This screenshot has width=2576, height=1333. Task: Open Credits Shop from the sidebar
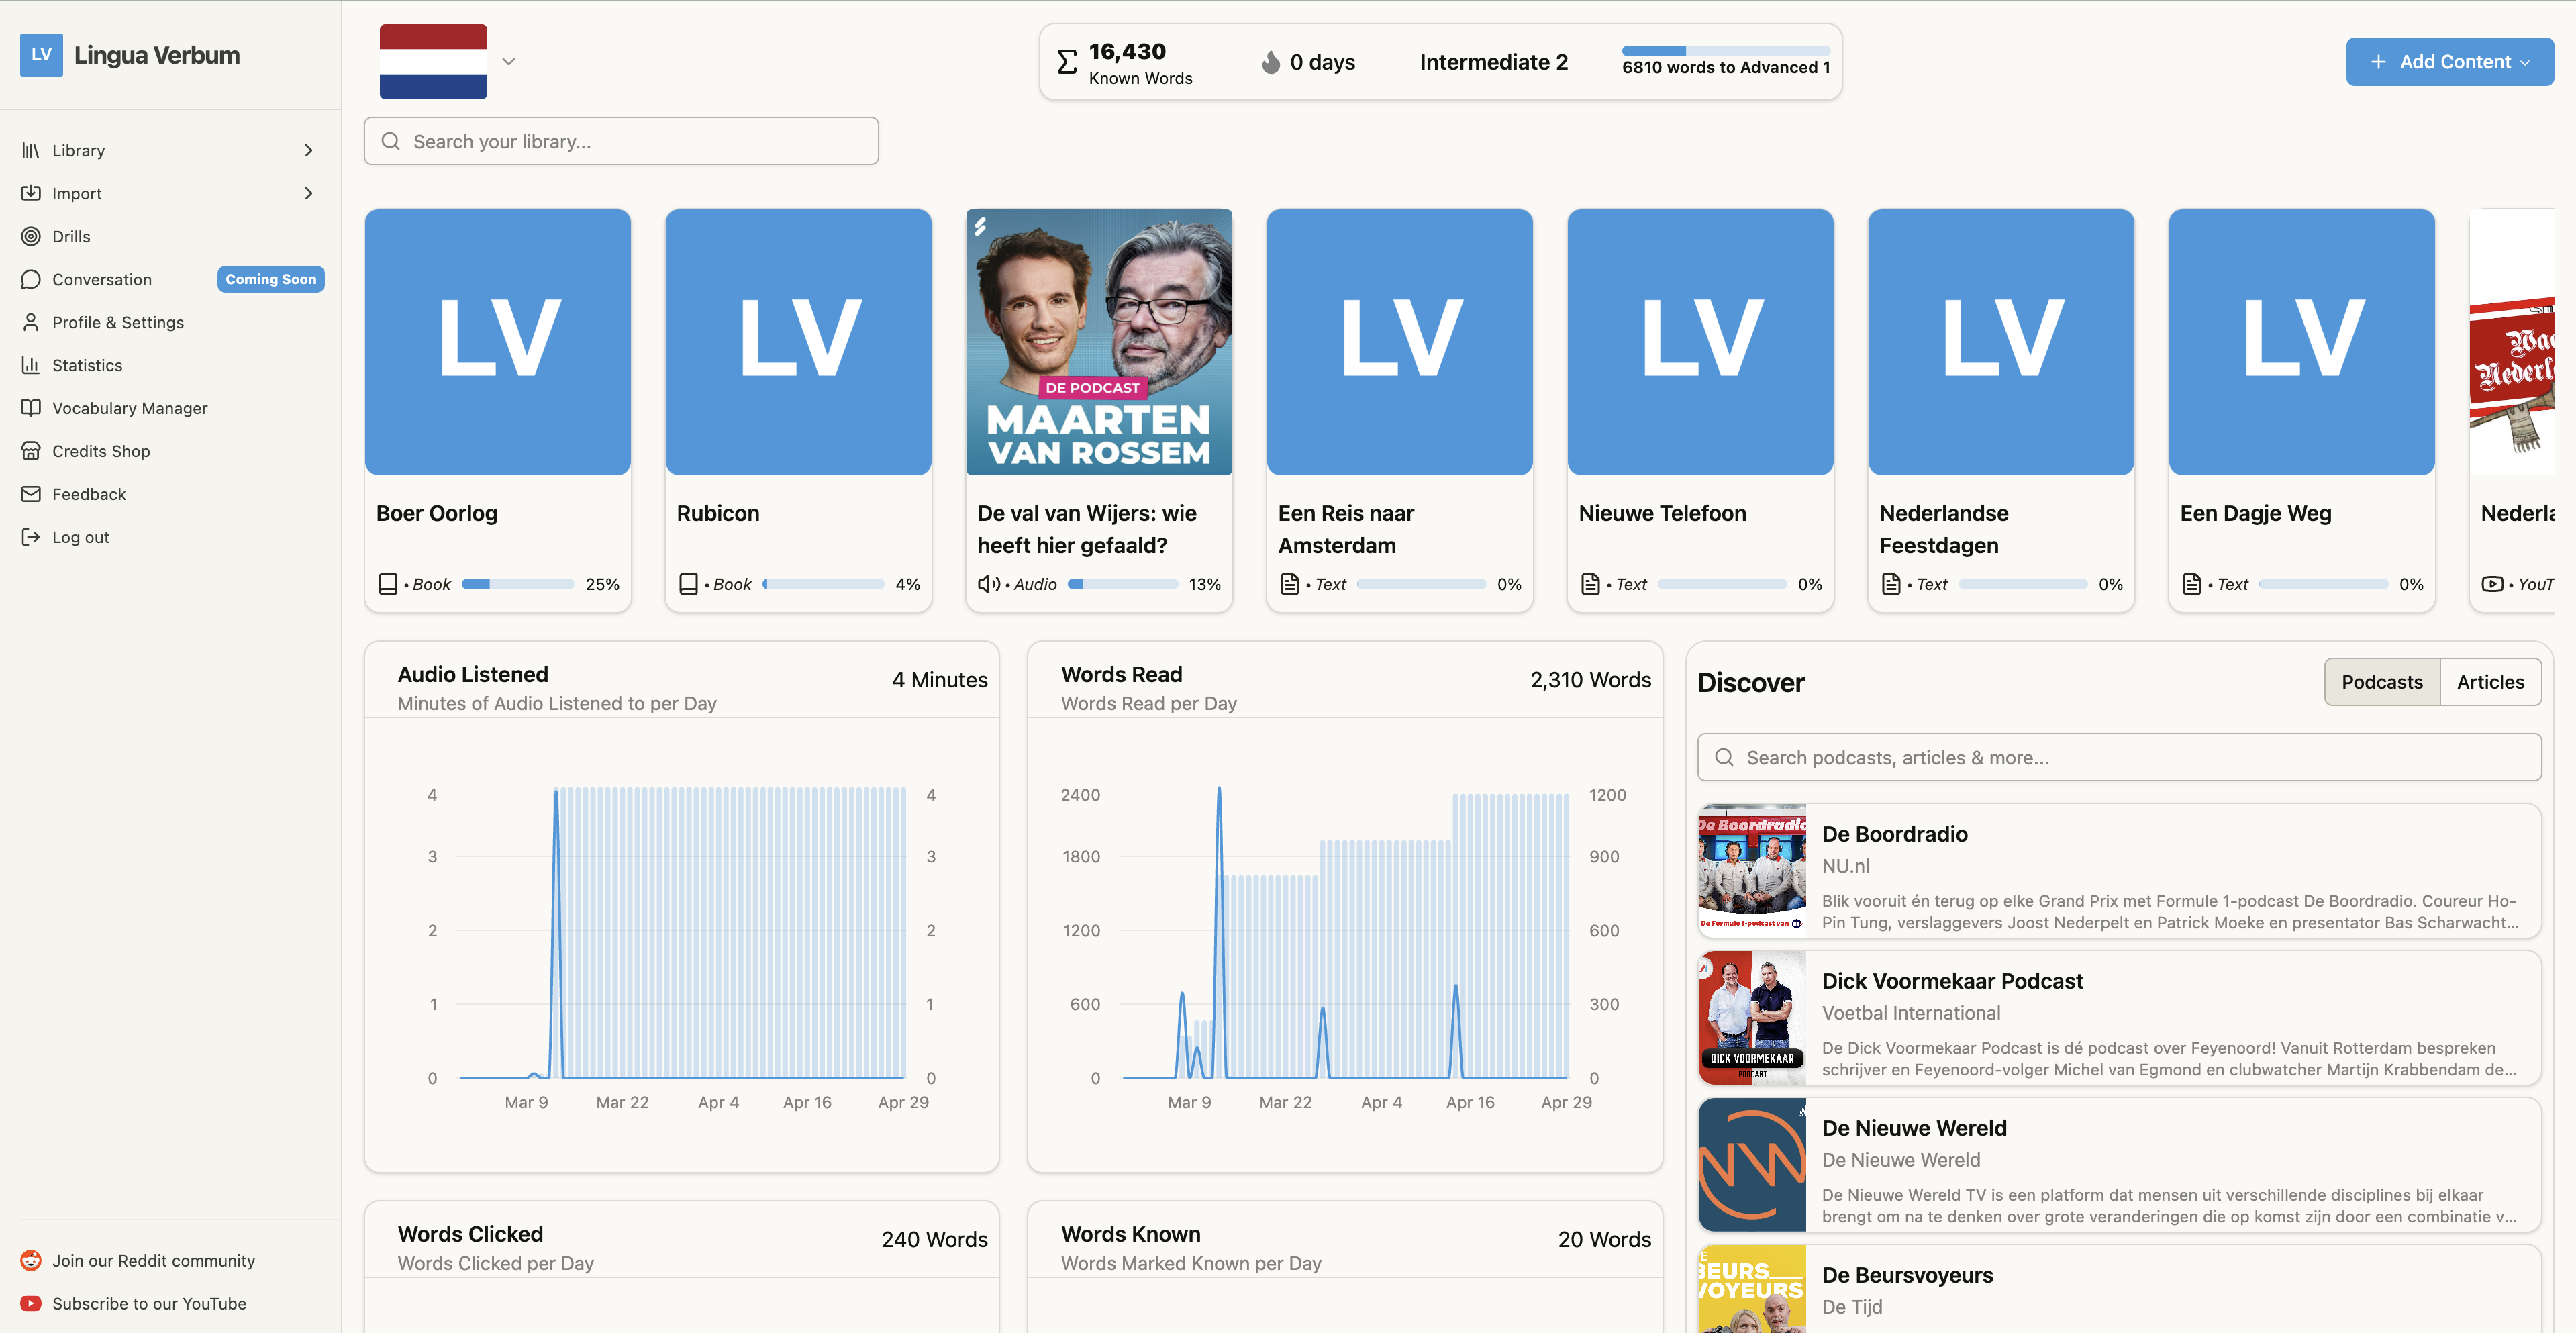[x=101, y=451]
